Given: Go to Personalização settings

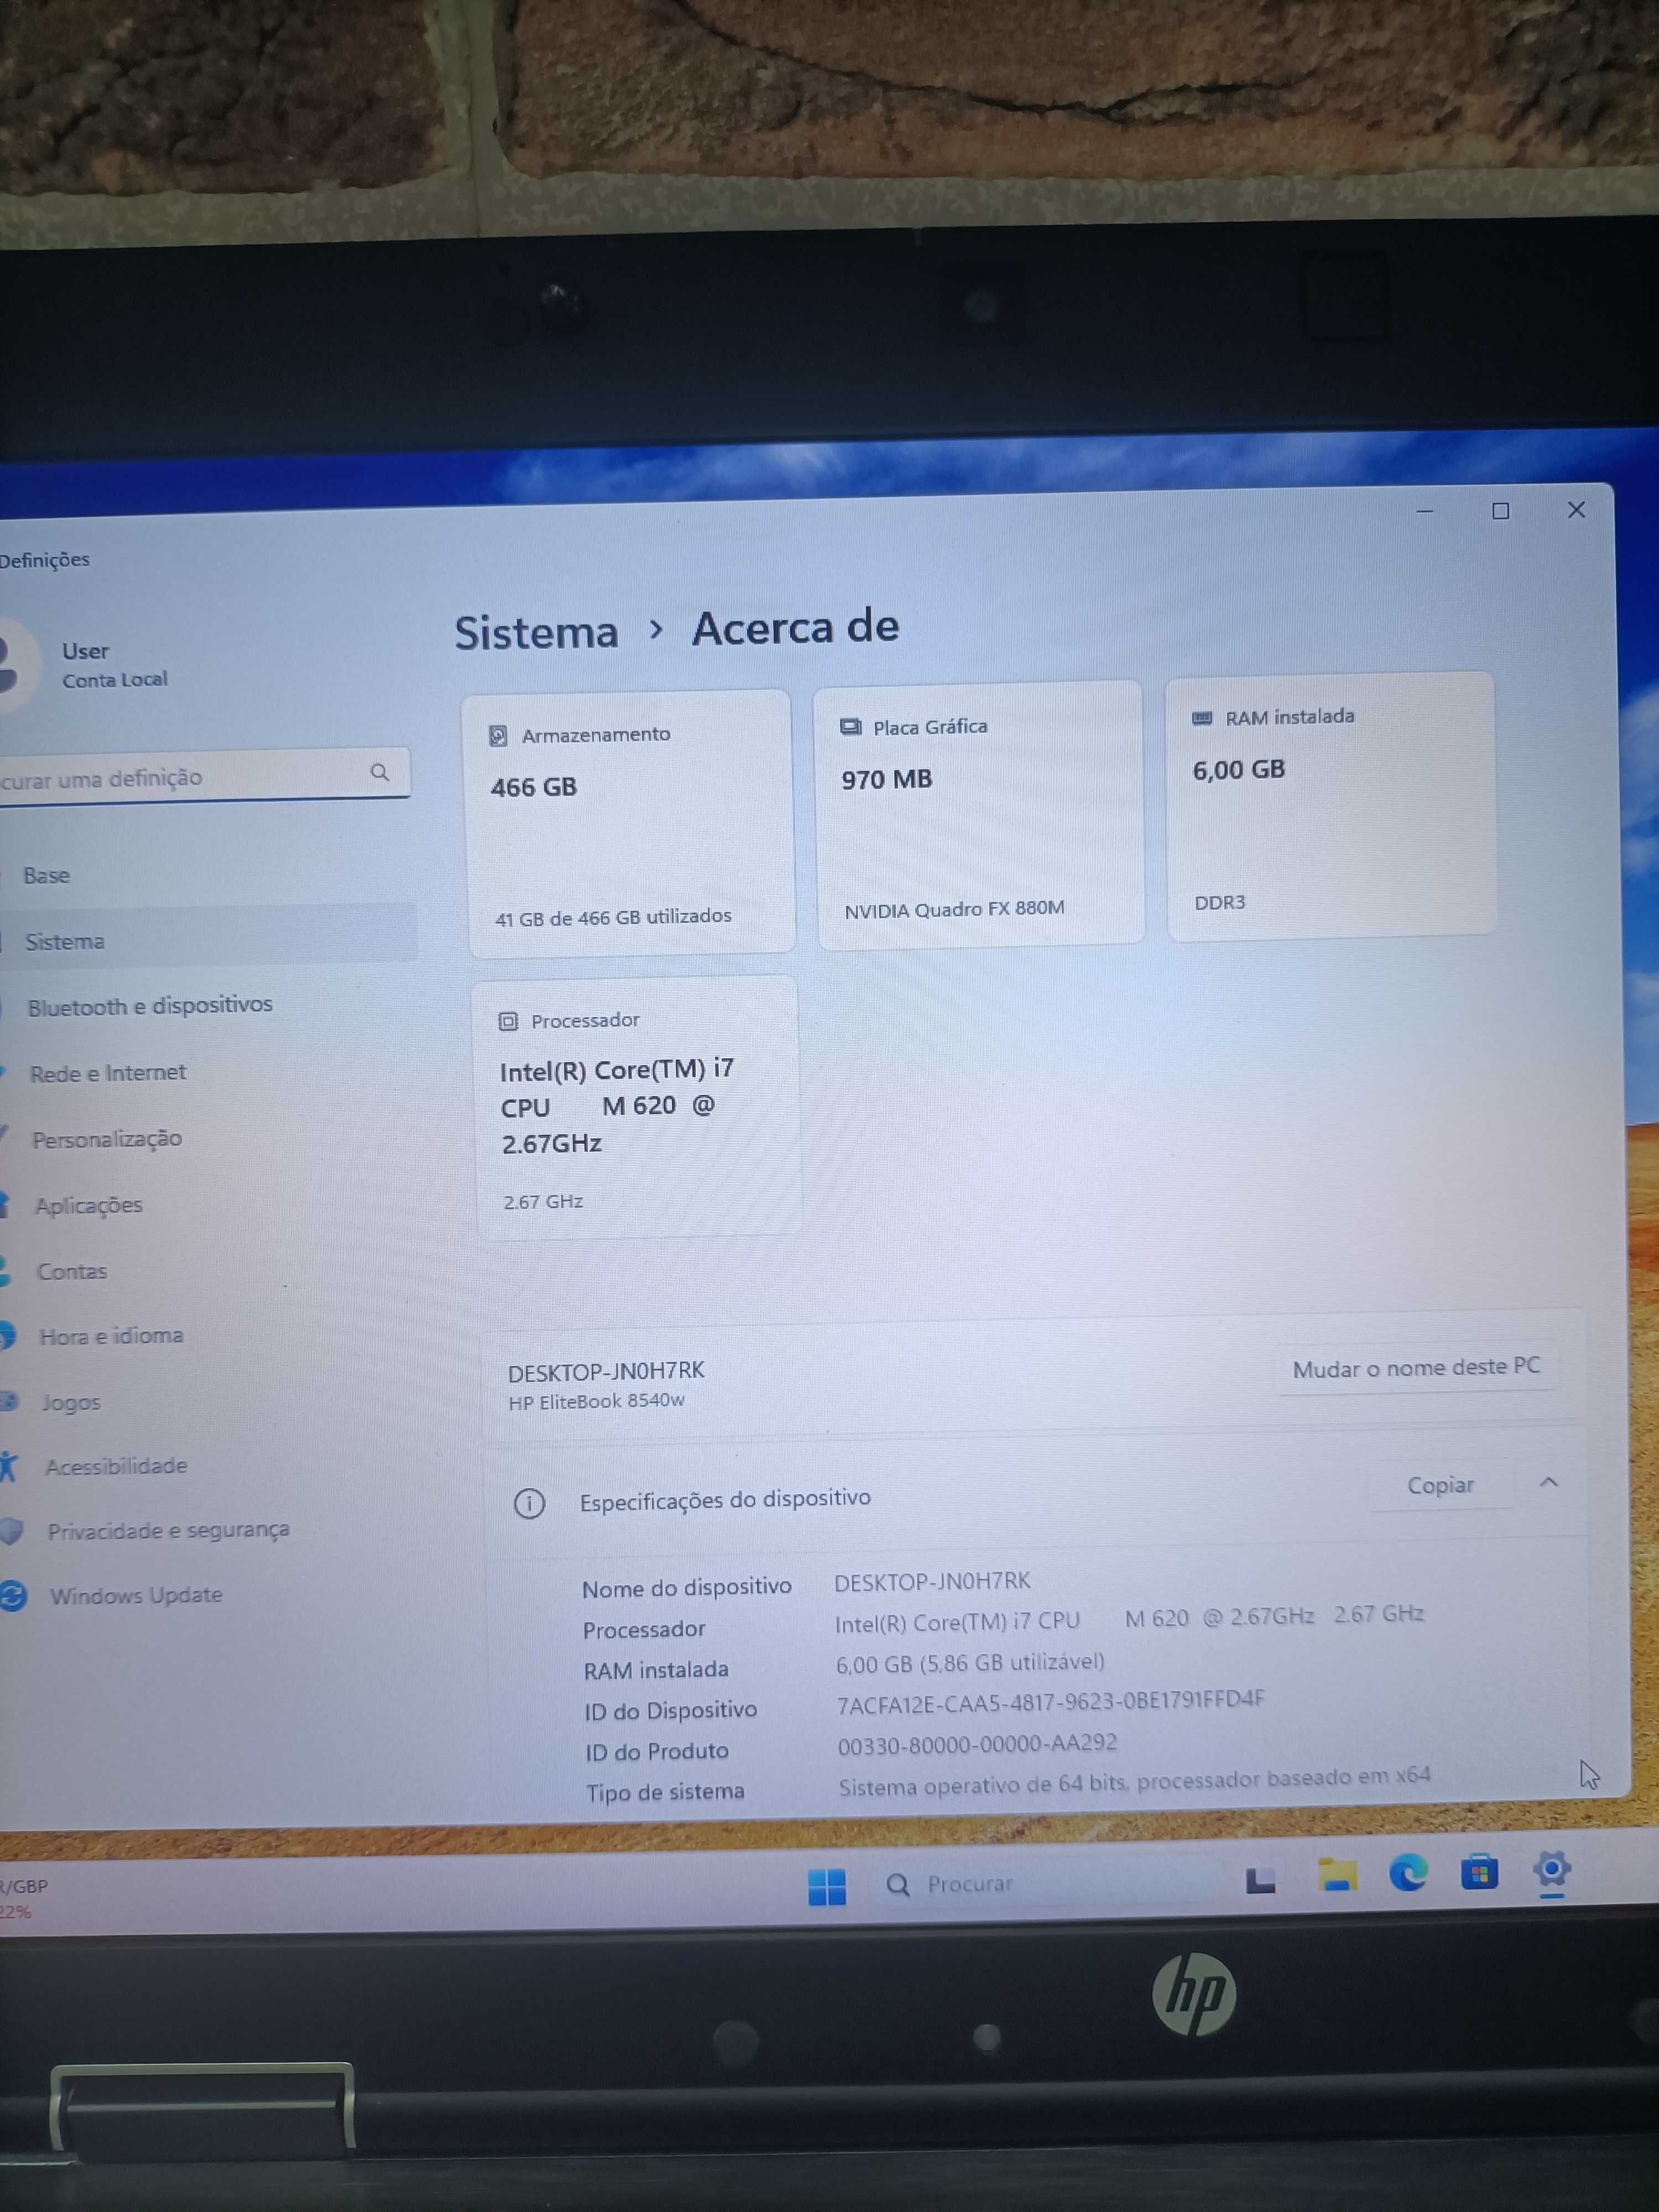Looking at the screenshot, I should pos(107,1139).
